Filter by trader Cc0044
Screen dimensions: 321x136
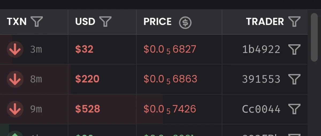(x=294, y=109)
